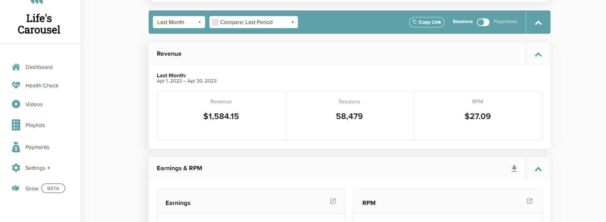Click the Earnings & RPM section title
The width and height of the screenshot is (606, 222).
pyautogui.click(x=179, y=168)
